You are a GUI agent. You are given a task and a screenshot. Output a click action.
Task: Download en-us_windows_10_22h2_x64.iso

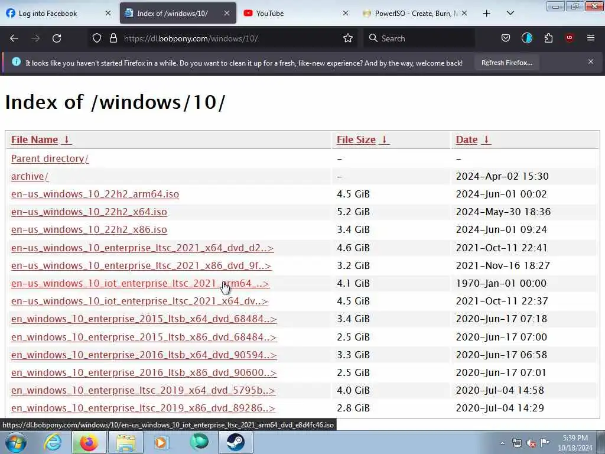(x=89, y=212)
